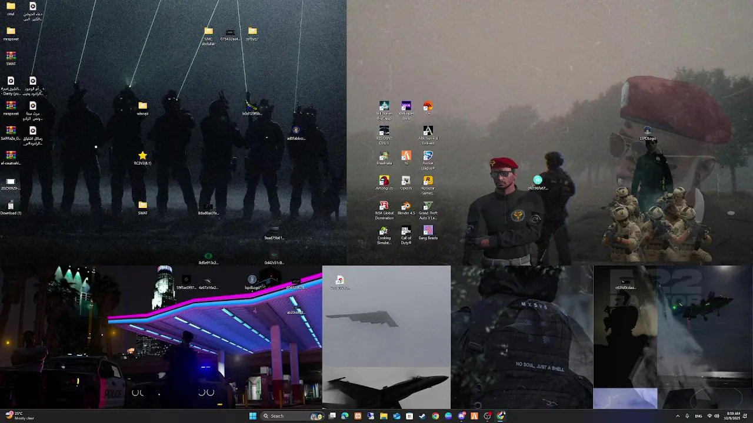Open the Rockstar Games launcher shortcut
This screenshot has width=753, height=423.
coord(428,186)
